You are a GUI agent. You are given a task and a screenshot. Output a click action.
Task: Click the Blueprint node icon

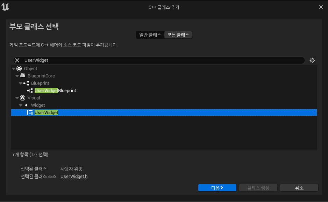coord(26,83)
